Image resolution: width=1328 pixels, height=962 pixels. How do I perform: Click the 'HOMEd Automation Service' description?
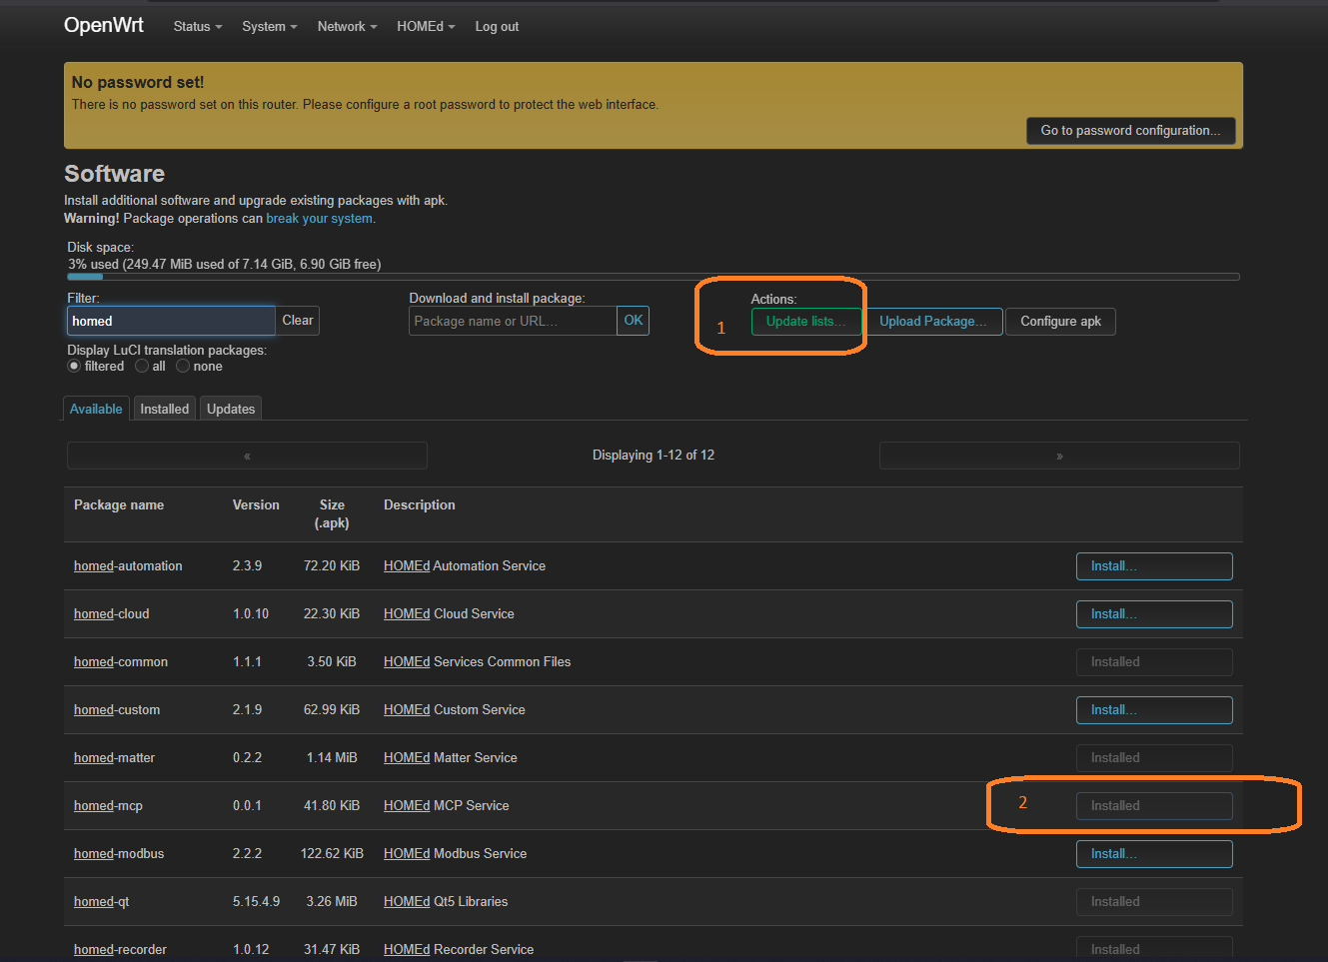coord(465,566)
